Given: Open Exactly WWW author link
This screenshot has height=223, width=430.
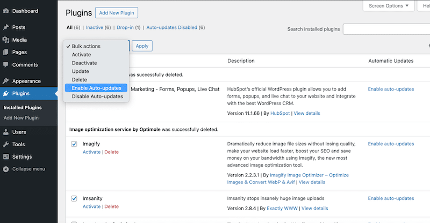Looking at the screenshot, I should click(282, 209).
